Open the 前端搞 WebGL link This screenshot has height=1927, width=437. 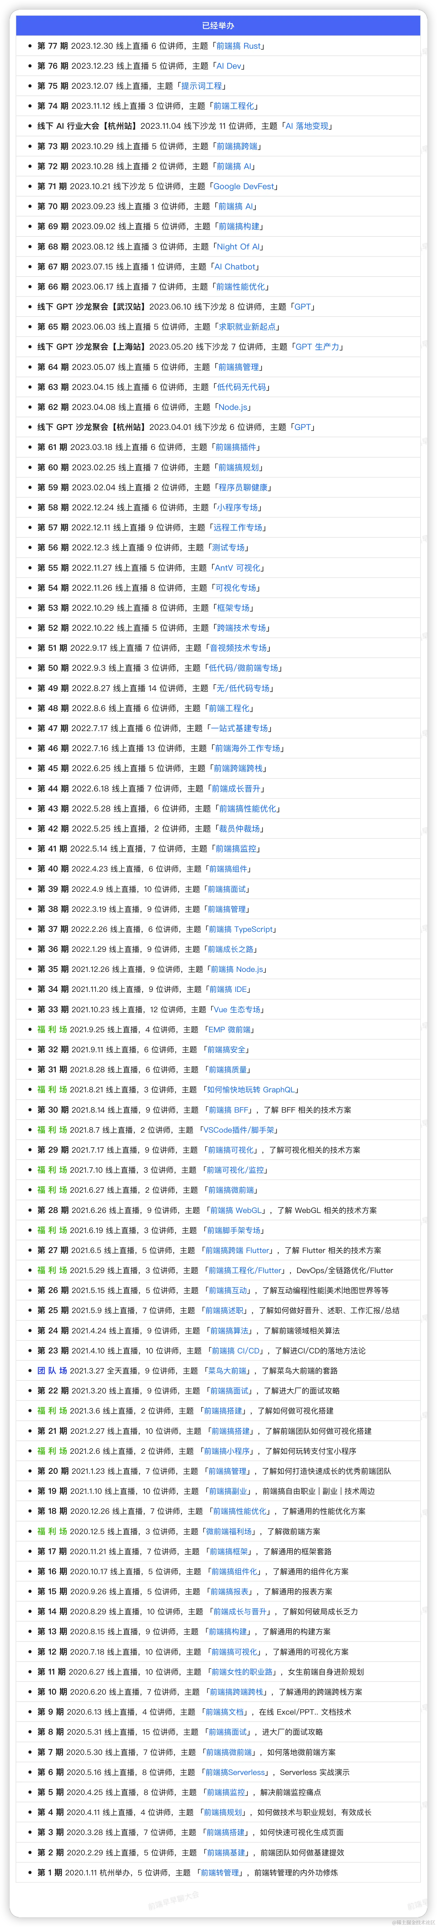pos(236,1210)
